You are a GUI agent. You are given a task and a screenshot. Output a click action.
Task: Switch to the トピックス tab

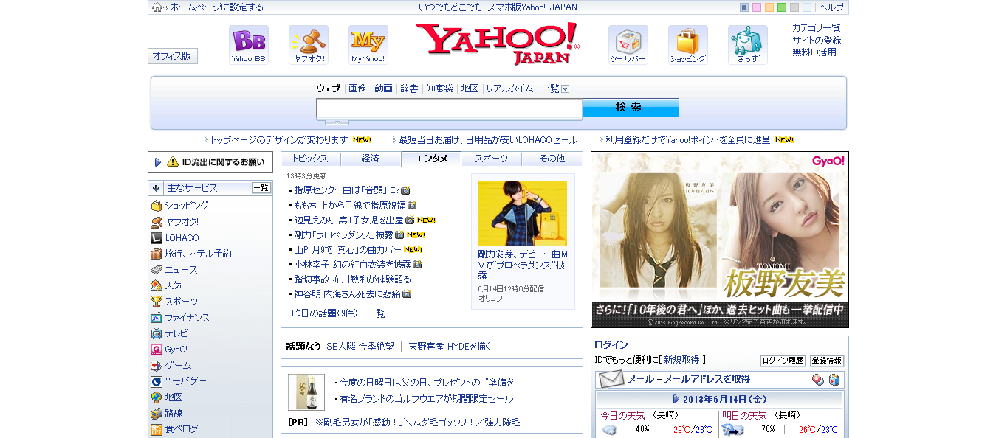310,159
